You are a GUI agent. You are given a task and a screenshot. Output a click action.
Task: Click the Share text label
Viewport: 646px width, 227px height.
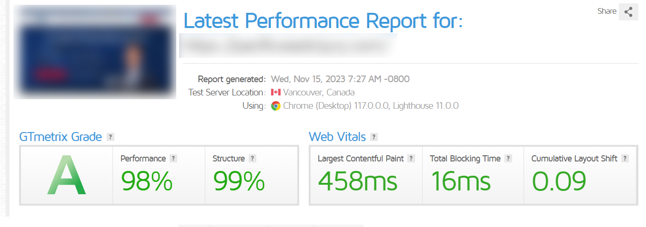[x=606, y=11]
